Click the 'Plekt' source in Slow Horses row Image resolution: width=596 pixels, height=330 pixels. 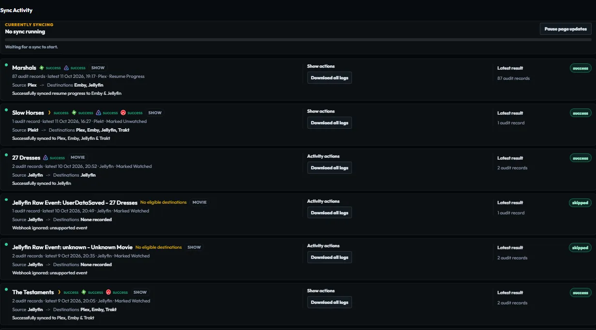click(x=33, y=130)
